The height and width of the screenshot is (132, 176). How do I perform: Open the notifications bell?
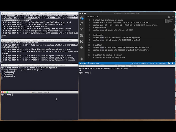(172, 63)
